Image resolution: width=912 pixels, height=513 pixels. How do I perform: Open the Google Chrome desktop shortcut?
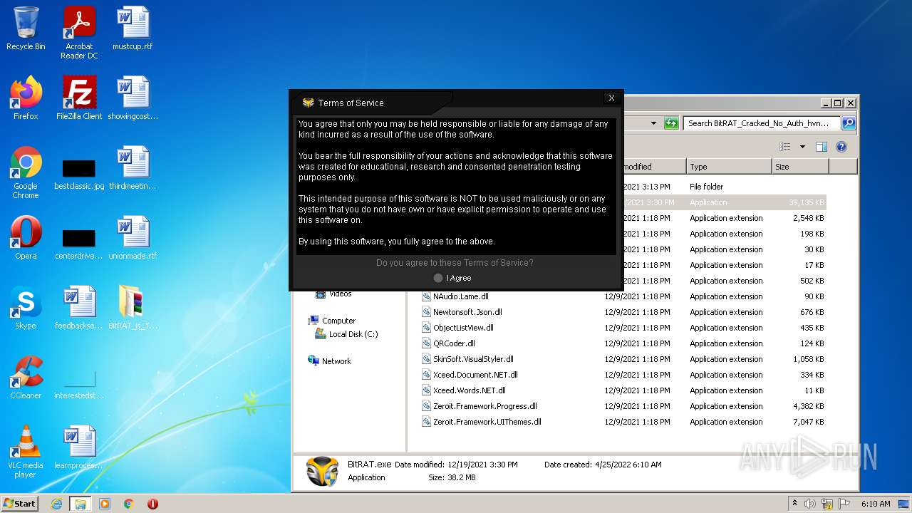[26, 173]
